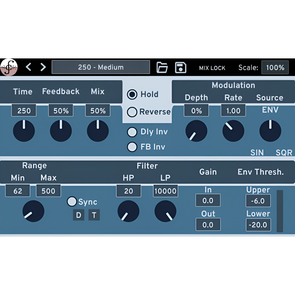This screenshot has height=295, width=295.
Task: Click the Time value field showing 250
Action: point(24,111)
